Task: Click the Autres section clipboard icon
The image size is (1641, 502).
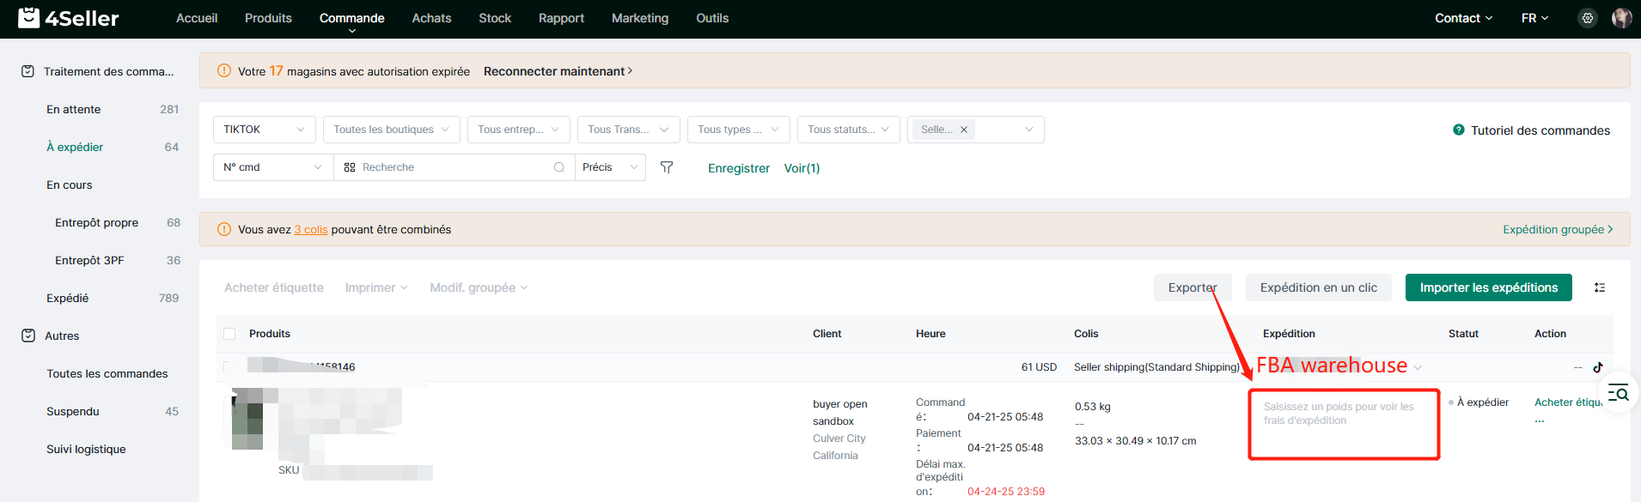Action: pyautogui.click(x=28, y=336)
